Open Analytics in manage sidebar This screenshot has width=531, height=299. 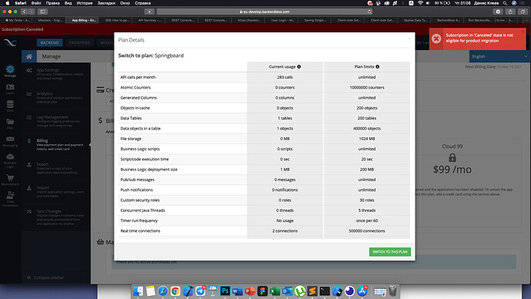(x=56, y=97)
